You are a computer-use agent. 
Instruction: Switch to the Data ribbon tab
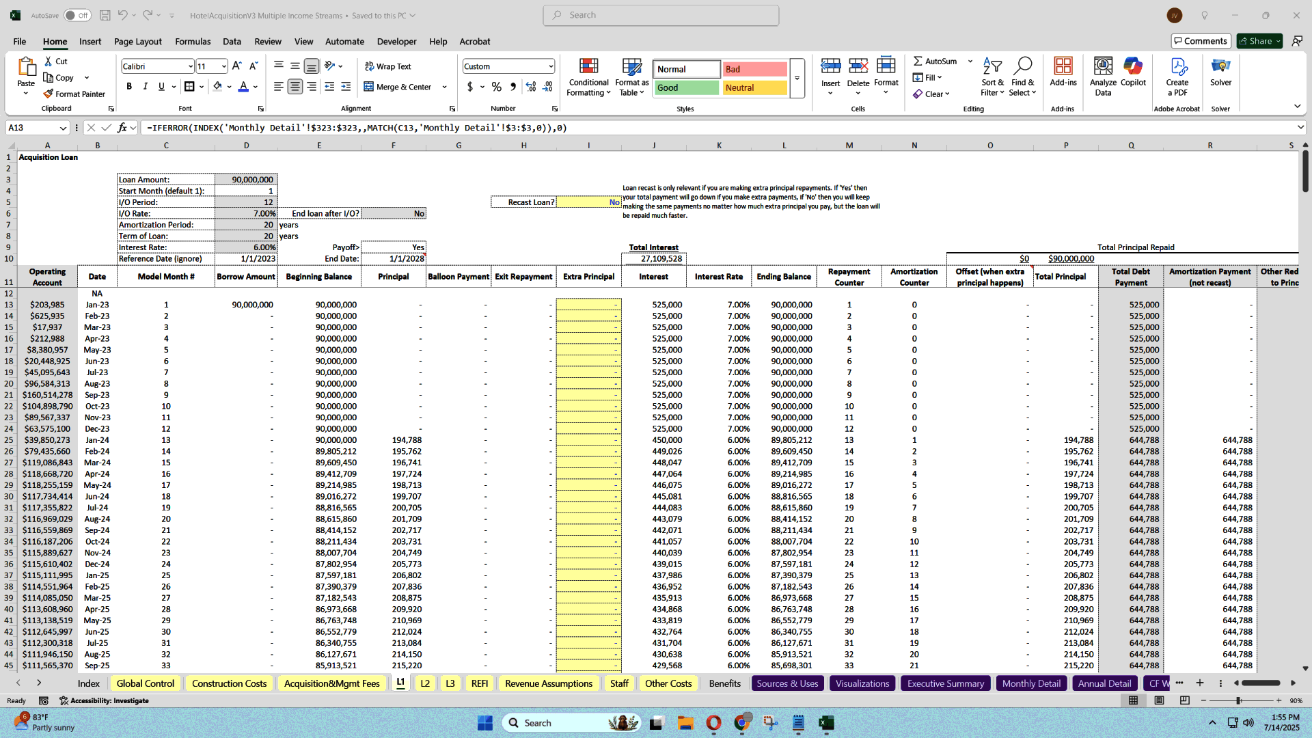(232, 42)
